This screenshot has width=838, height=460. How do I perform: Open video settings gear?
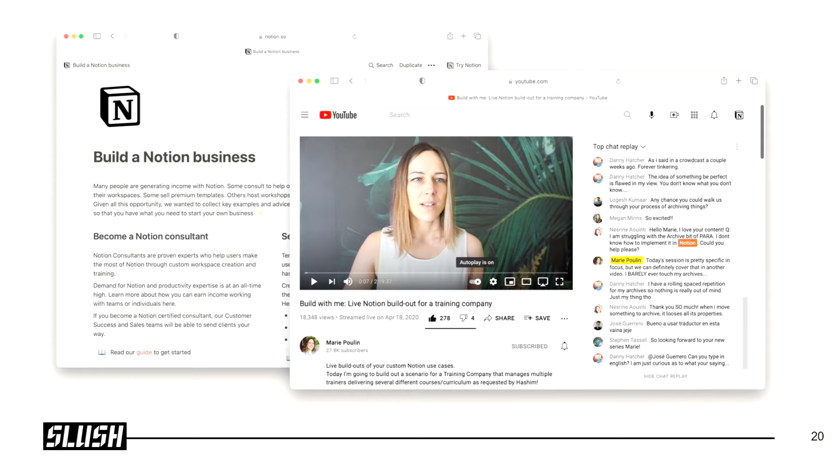(493, 282)
